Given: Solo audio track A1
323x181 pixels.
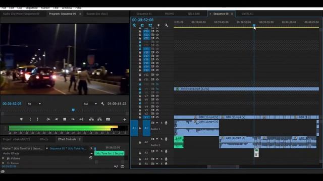Looking at the screenshot, I should (161, 123).
